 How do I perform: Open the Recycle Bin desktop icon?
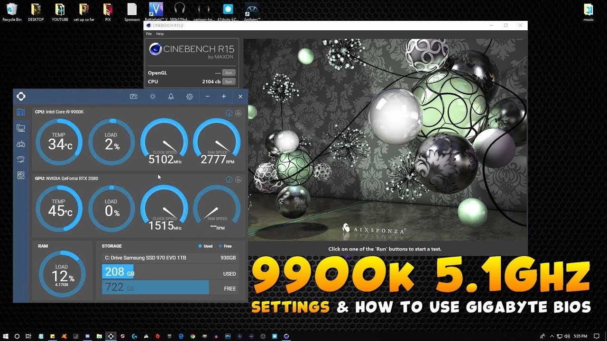[12, 13]
